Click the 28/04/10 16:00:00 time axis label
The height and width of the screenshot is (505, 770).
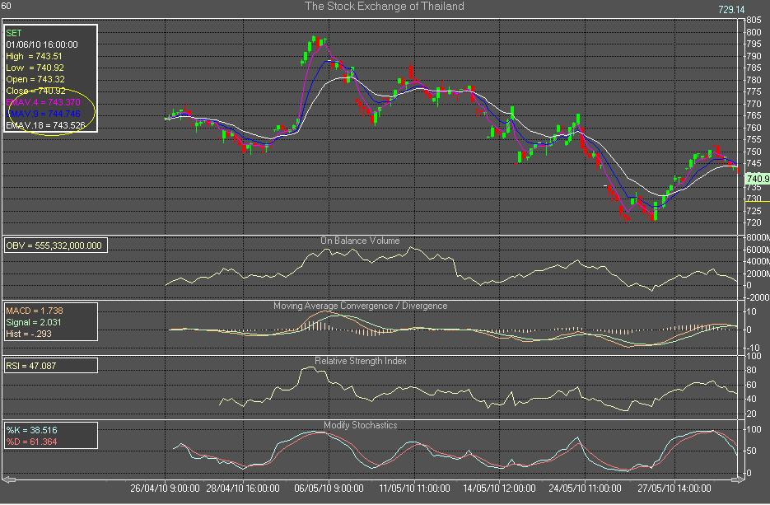tap(243, 489)
